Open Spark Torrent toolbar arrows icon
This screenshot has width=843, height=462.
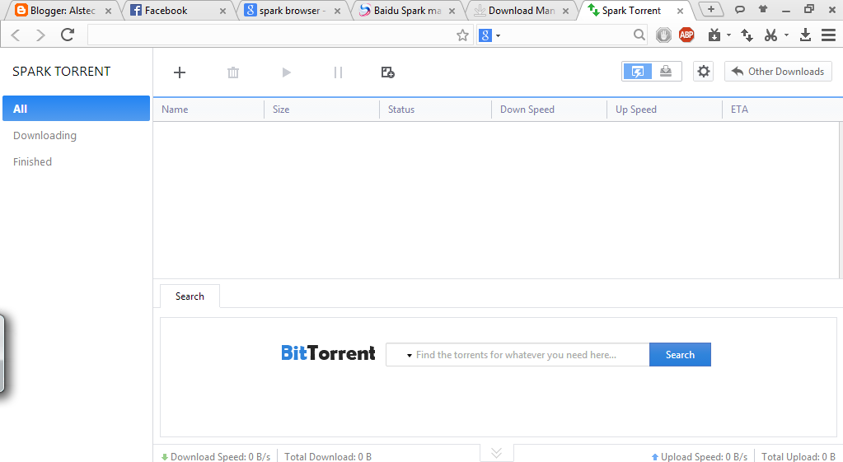click(x=747, y=35)
